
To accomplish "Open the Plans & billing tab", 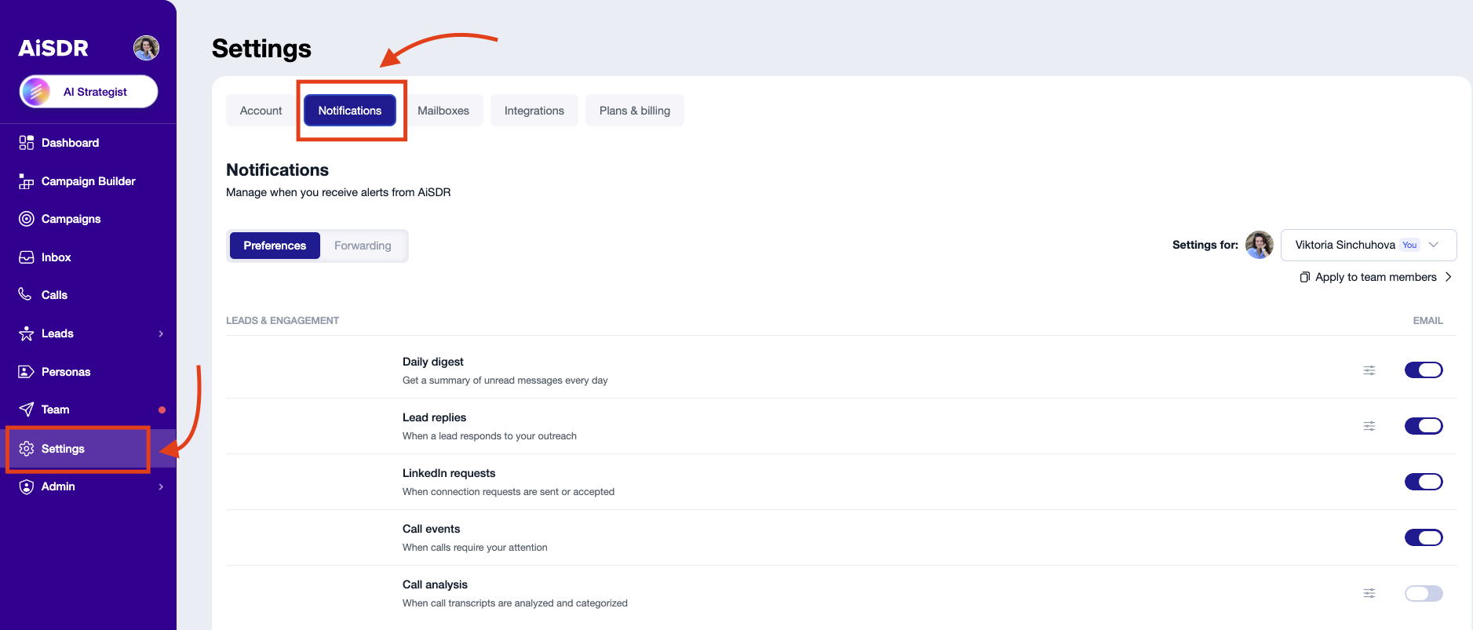I will click(635, 111).
